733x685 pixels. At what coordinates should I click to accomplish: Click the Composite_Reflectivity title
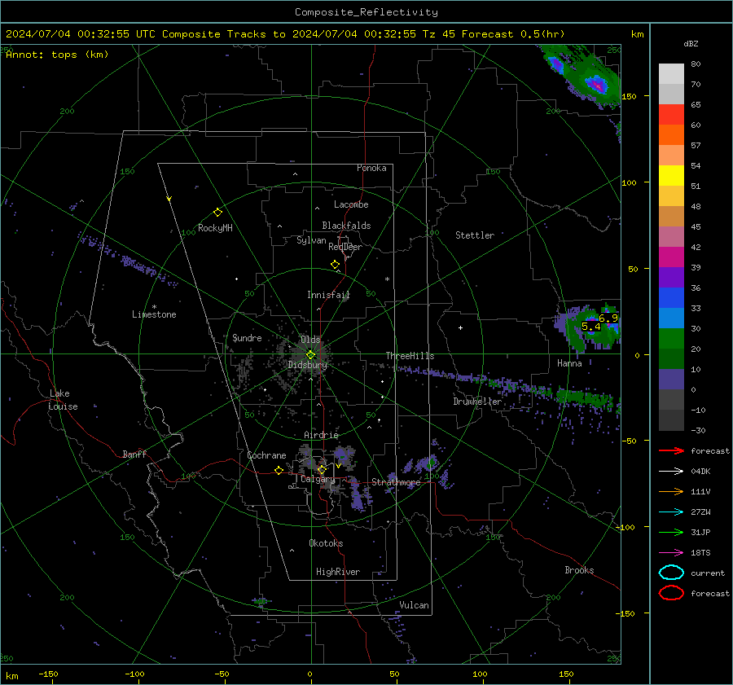(x=366, y=12)
